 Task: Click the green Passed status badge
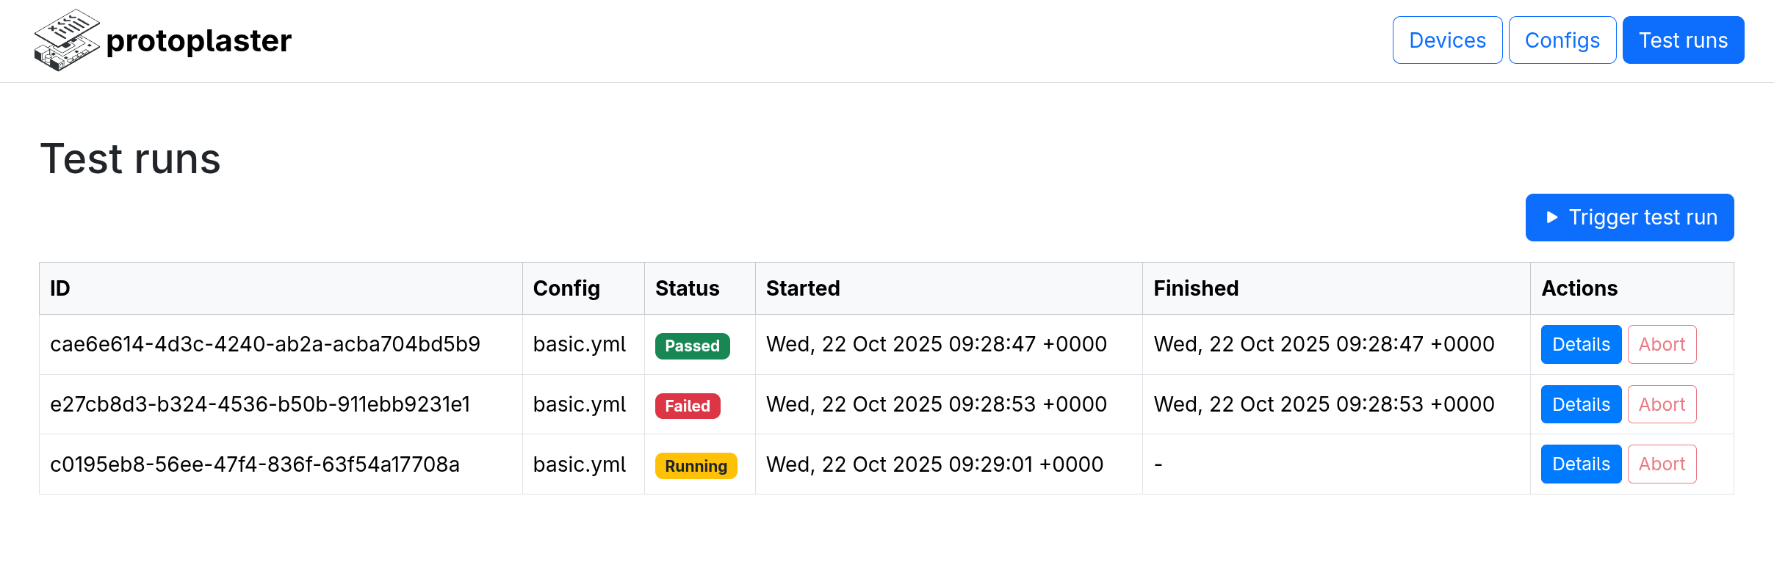point(692,346)
